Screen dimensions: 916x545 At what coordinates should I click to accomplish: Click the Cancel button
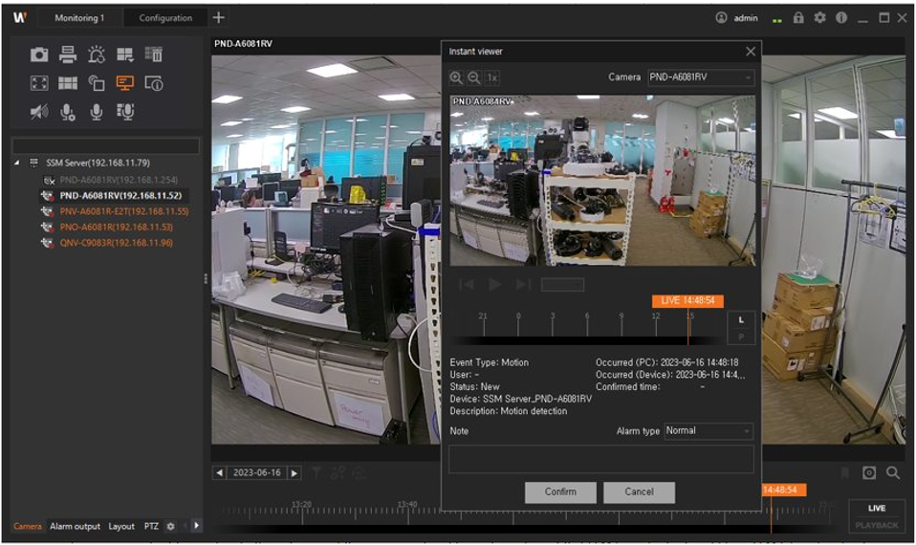pos(639,492)
